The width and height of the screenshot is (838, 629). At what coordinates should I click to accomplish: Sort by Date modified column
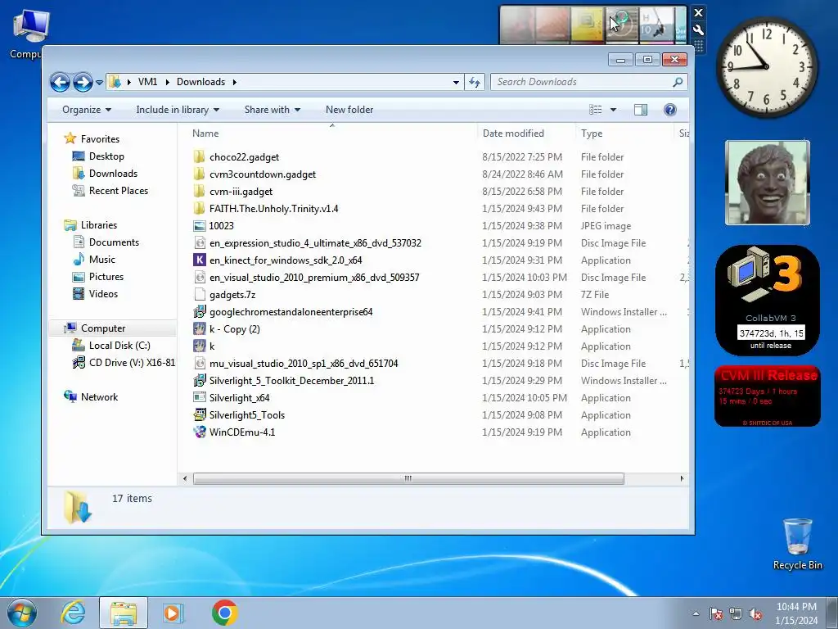point(526,133)
